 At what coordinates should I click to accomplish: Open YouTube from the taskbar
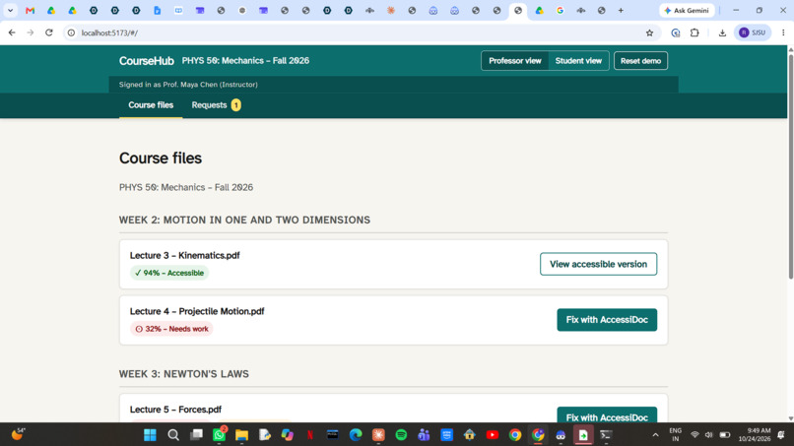(493, 435)
